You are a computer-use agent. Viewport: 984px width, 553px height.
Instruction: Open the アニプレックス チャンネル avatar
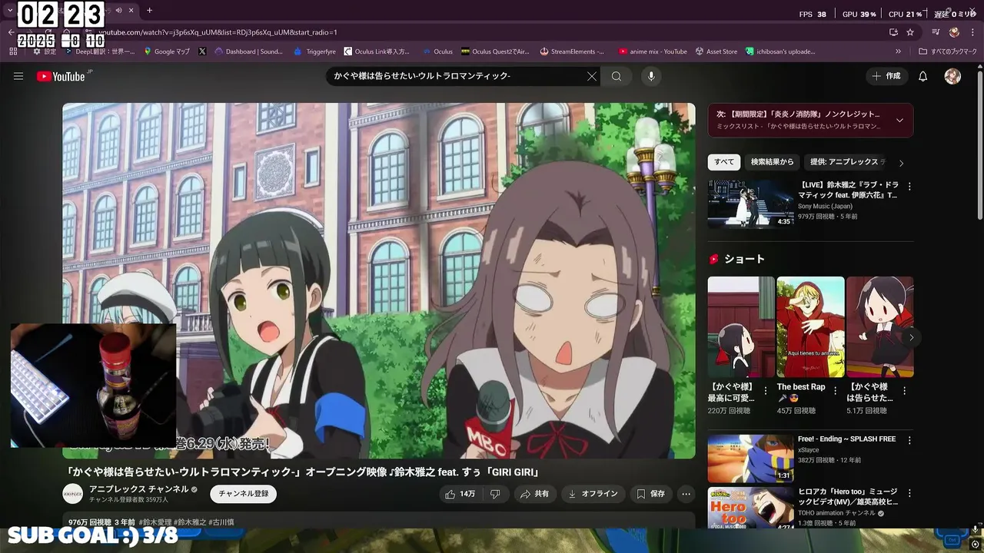tap(73, 494)
